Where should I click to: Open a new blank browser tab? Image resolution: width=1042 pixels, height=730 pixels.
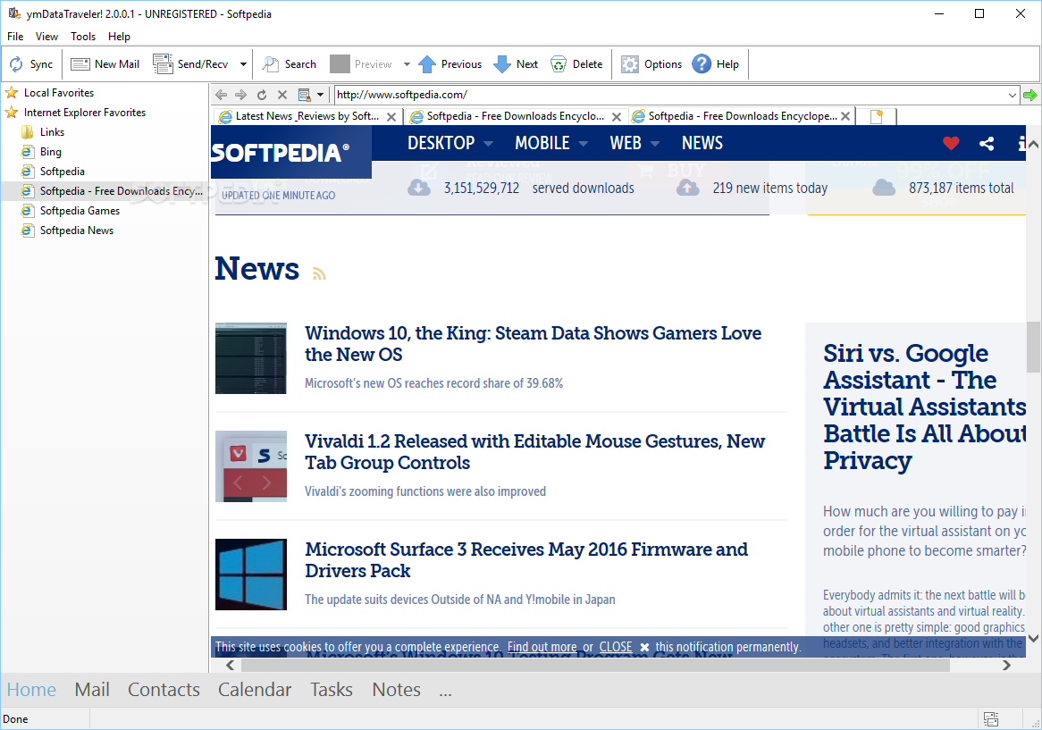coord(877,117)
